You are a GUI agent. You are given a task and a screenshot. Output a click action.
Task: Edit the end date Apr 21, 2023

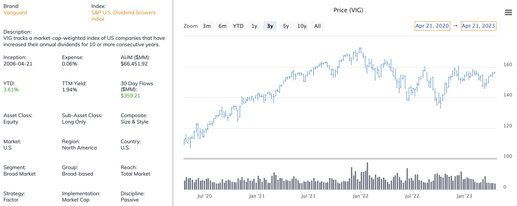tap(478, 26)
